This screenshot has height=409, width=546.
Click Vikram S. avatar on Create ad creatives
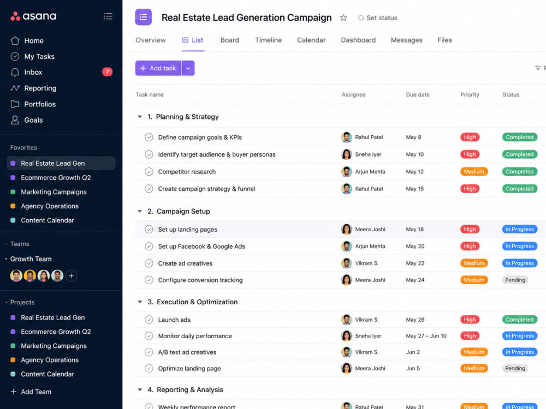tap(347, 263)
